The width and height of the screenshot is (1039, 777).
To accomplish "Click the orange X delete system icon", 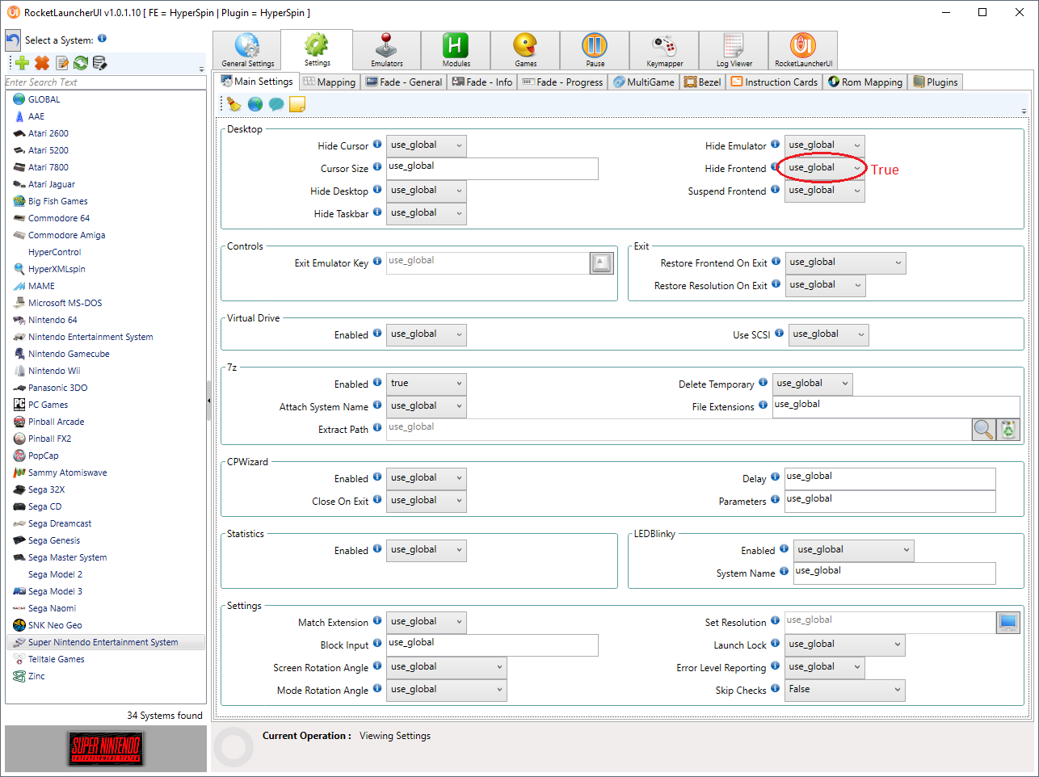I will pos(42,63).
